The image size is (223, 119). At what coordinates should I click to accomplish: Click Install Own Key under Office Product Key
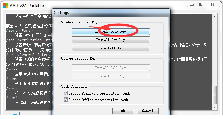point(111,76)
